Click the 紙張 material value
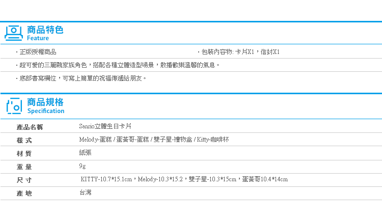The height and width of the screenshot is (220, 382). (x=86, y=152)
